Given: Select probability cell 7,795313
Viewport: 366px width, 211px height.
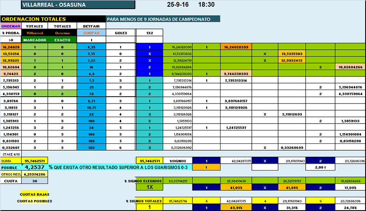Looking at the screenshot, I should tap(11, 80).
